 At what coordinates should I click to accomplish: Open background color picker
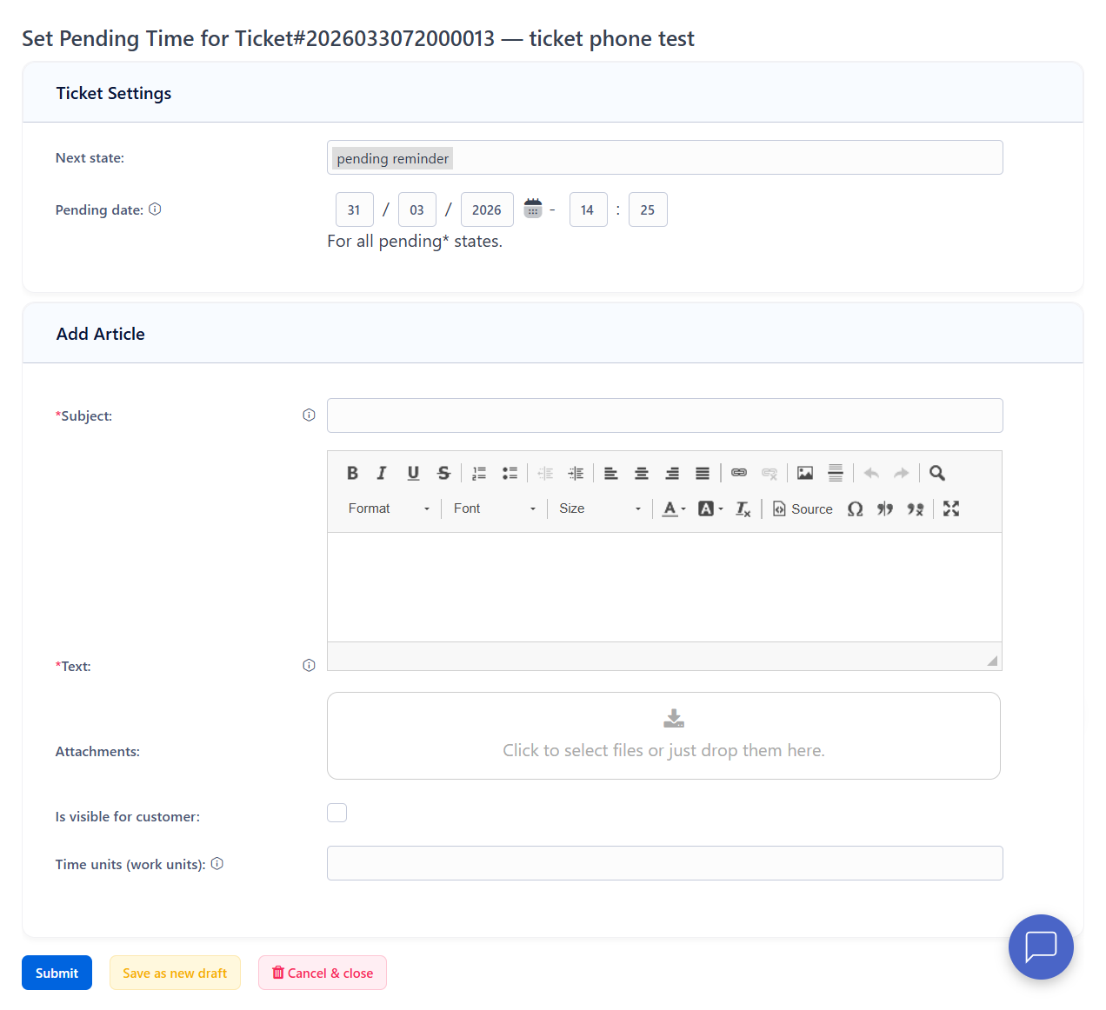710,508
